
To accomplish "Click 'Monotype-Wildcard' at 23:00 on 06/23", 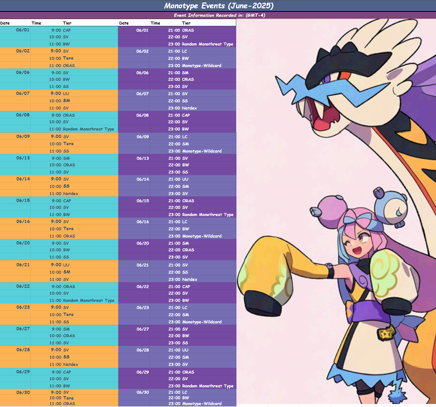I will [x=202, y=322].
